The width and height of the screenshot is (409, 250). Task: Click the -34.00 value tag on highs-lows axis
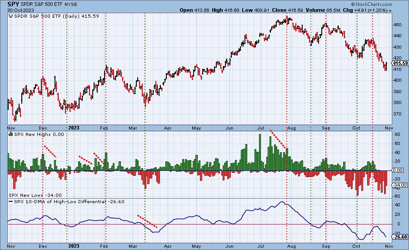click(400, 185)
